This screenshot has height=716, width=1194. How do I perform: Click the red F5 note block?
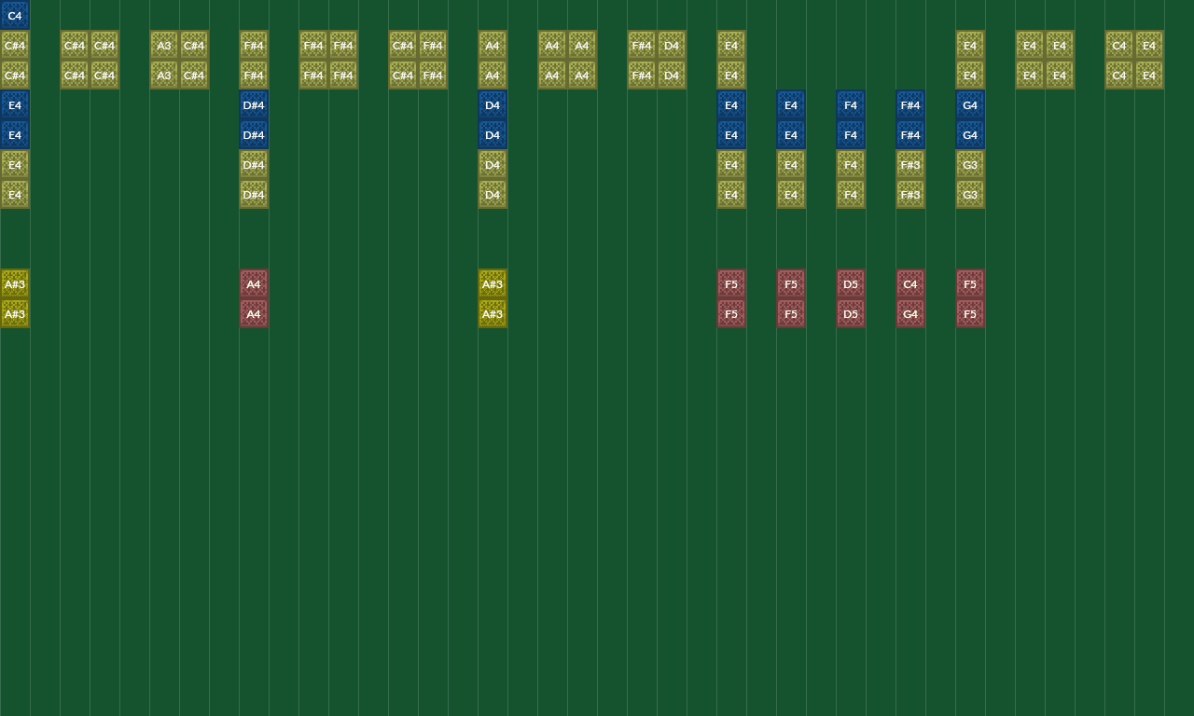tap(730, 283)
